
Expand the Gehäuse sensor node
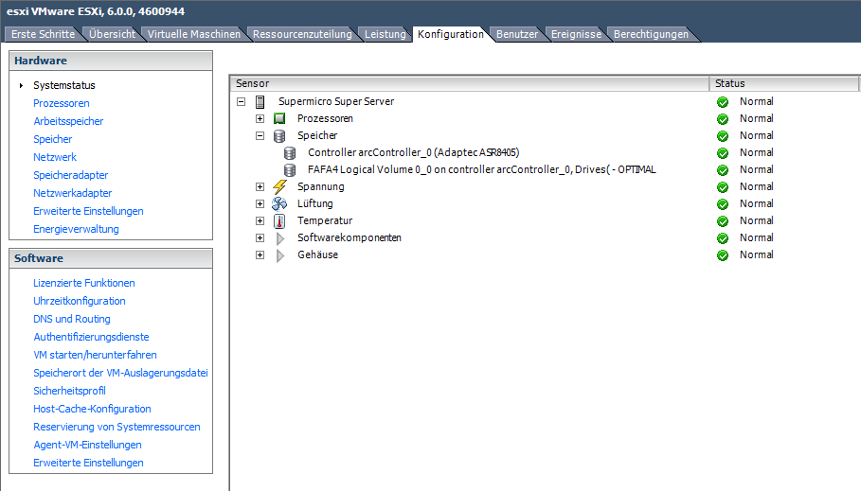tap(260, 254)
